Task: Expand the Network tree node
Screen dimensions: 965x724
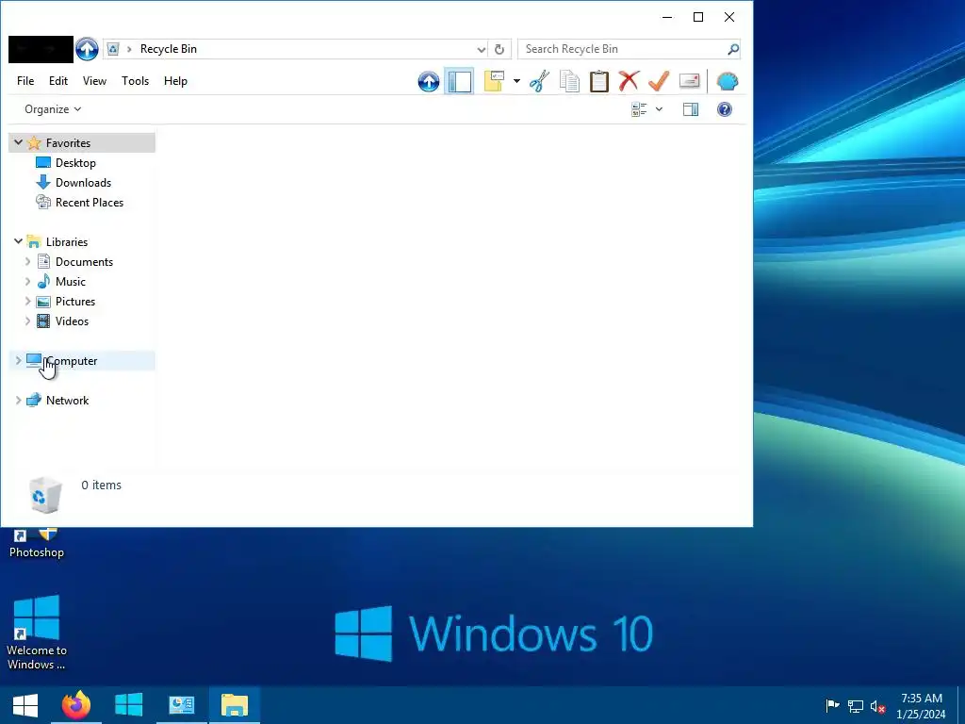Action: (x=19, y=400)
